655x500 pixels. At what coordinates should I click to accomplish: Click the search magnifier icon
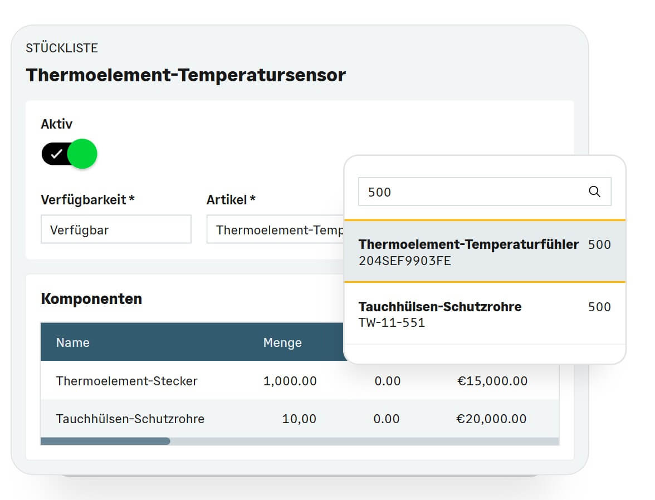click(x=594, y=192)
